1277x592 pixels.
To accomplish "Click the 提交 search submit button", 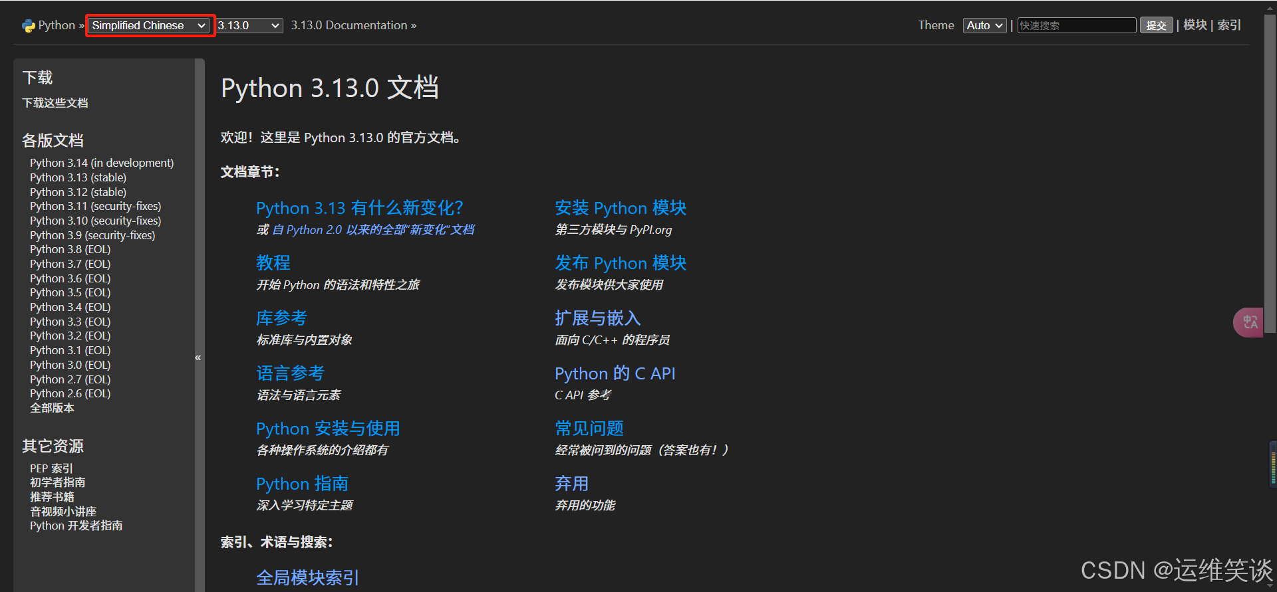I will pos(1156,25).
